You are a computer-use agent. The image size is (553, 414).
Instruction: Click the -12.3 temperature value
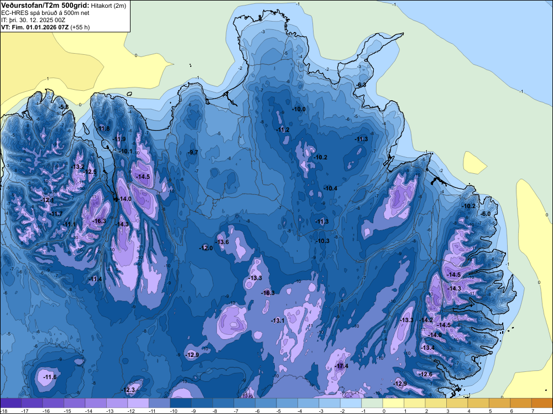[128, 390]
